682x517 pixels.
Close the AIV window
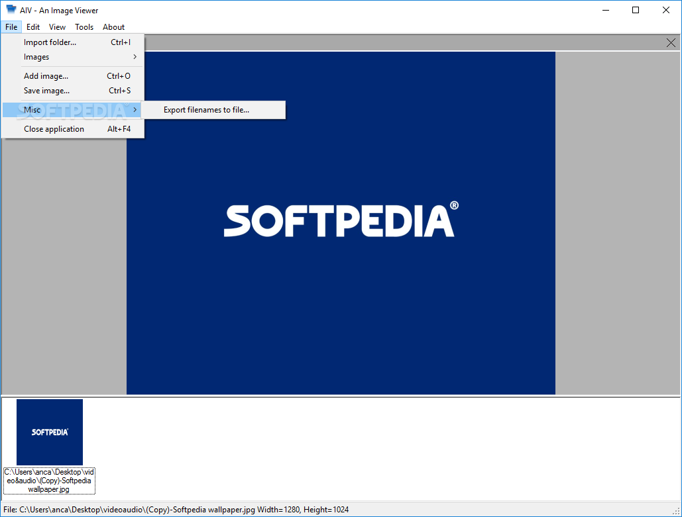click(666, 10)
